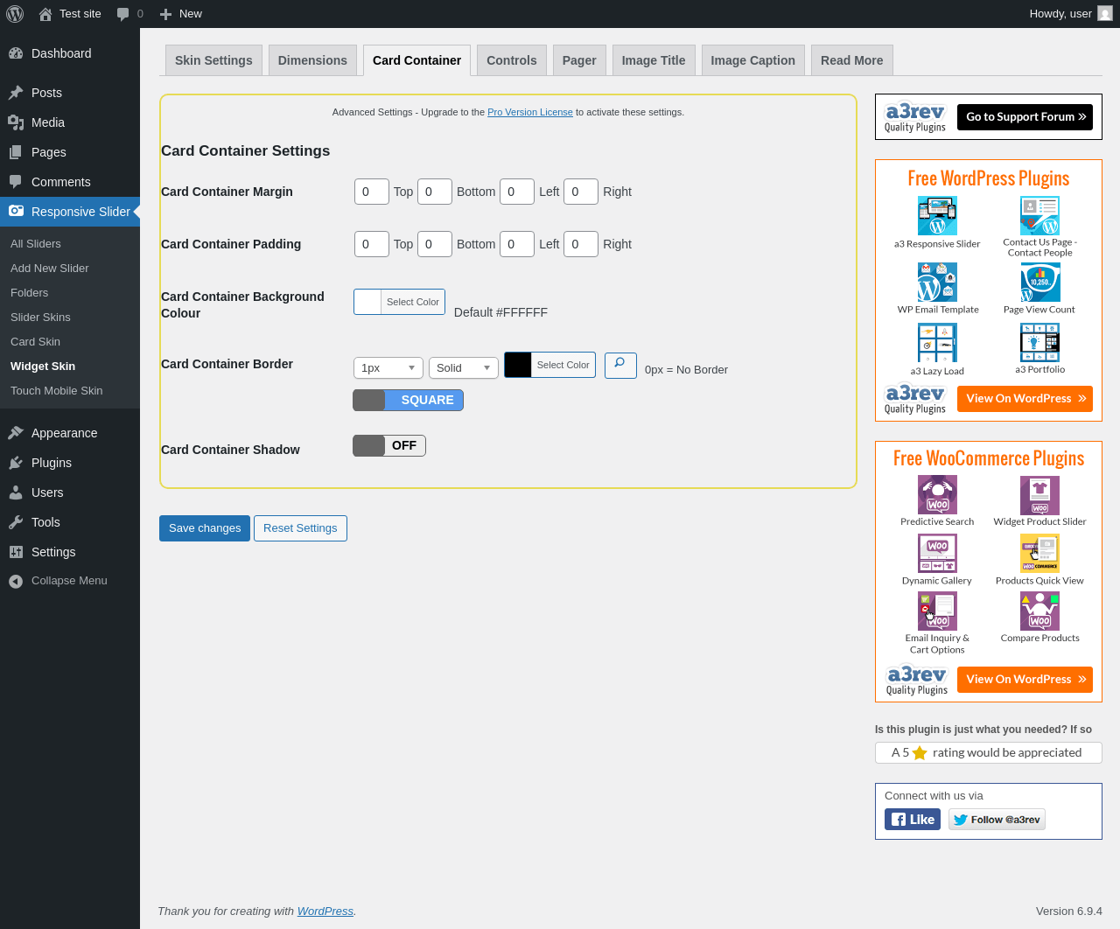This screenshot has height=929, width=1120.
Task: Click the WP Email Template plugin icon
Action: pos(937,282)
